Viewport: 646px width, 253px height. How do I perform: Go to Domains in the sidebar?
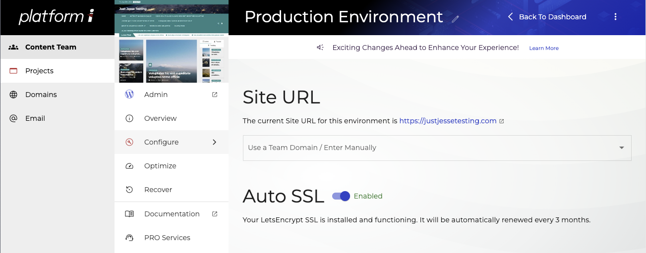tap(41, 95)
